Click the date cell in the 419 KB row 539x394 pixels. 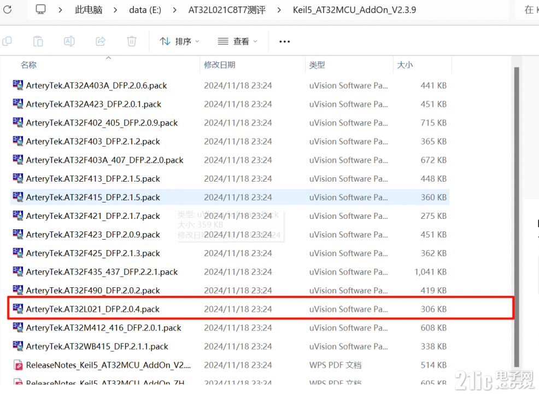click(x=238, y=291)
